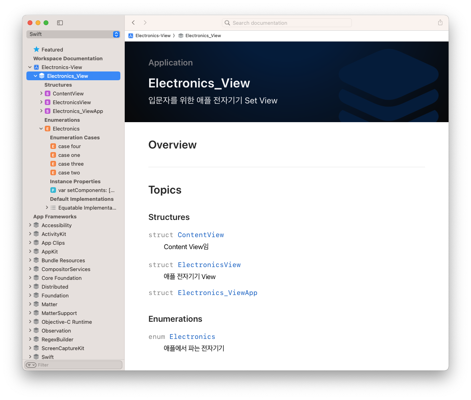Screen dimensions: 471x400
Task: Click the property icon beside var setComponents
Action: [53, 190]
